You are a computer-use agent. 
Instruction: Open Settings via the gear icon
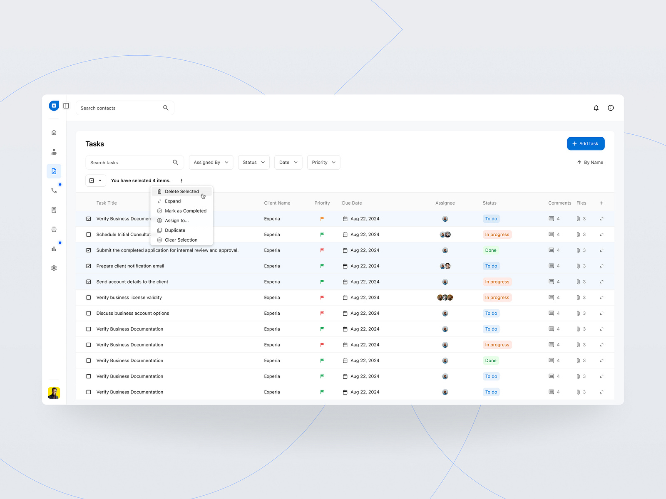click(x=54, y=268)
